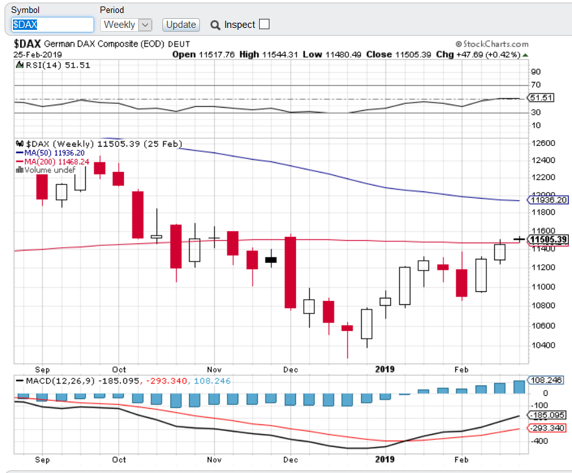Click the 2019 label on the price axis
Image resolution: width=572 pixels, height=473 pixels.
coord(385,369)
